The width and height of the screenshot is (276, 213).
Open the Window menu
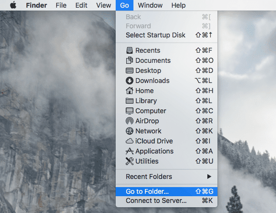pyautogui.click(x=150, y=5)
